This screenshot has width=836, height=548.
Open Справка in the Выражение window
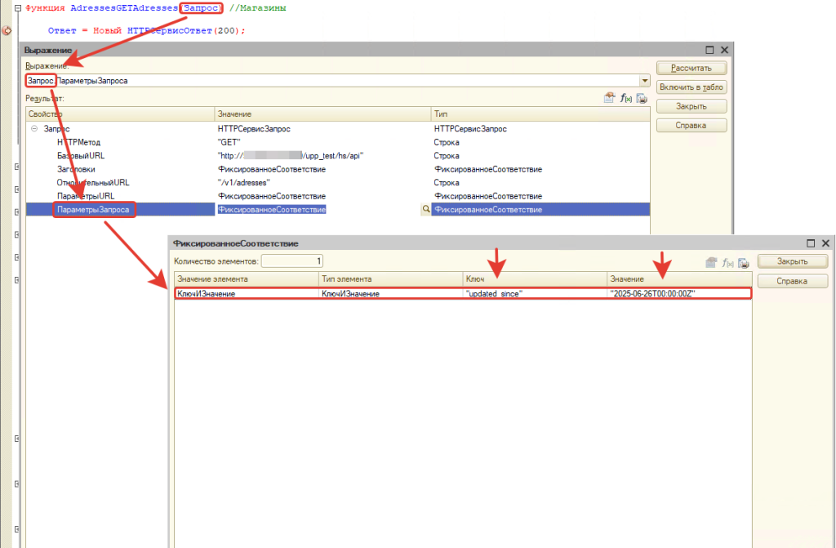point(691,126)
